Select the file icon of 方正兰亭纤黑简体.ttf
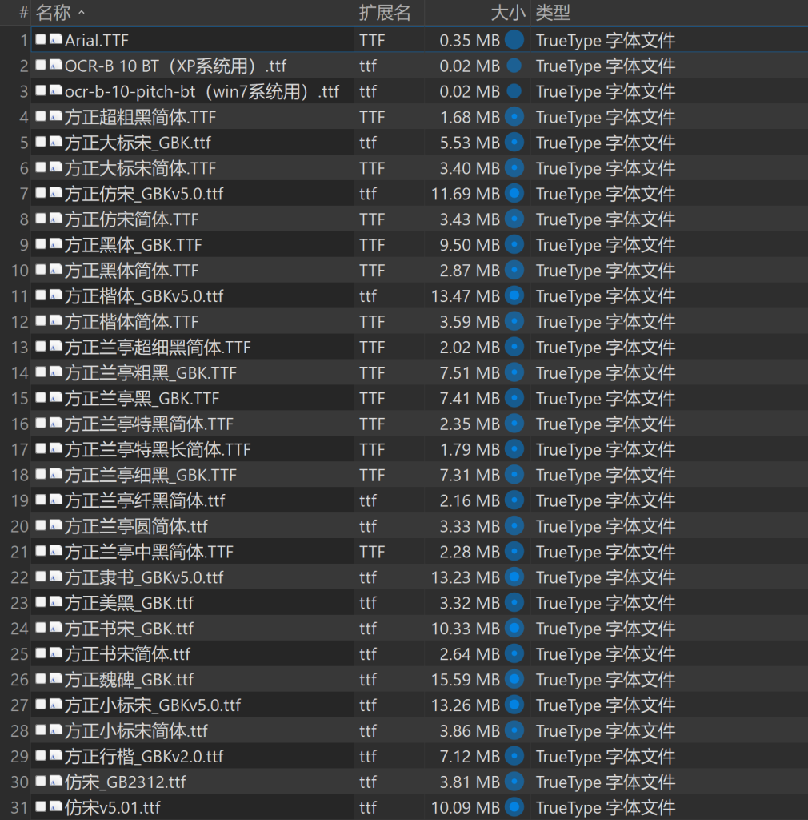This screenshot has height=820, width=808. pos(56,500)
